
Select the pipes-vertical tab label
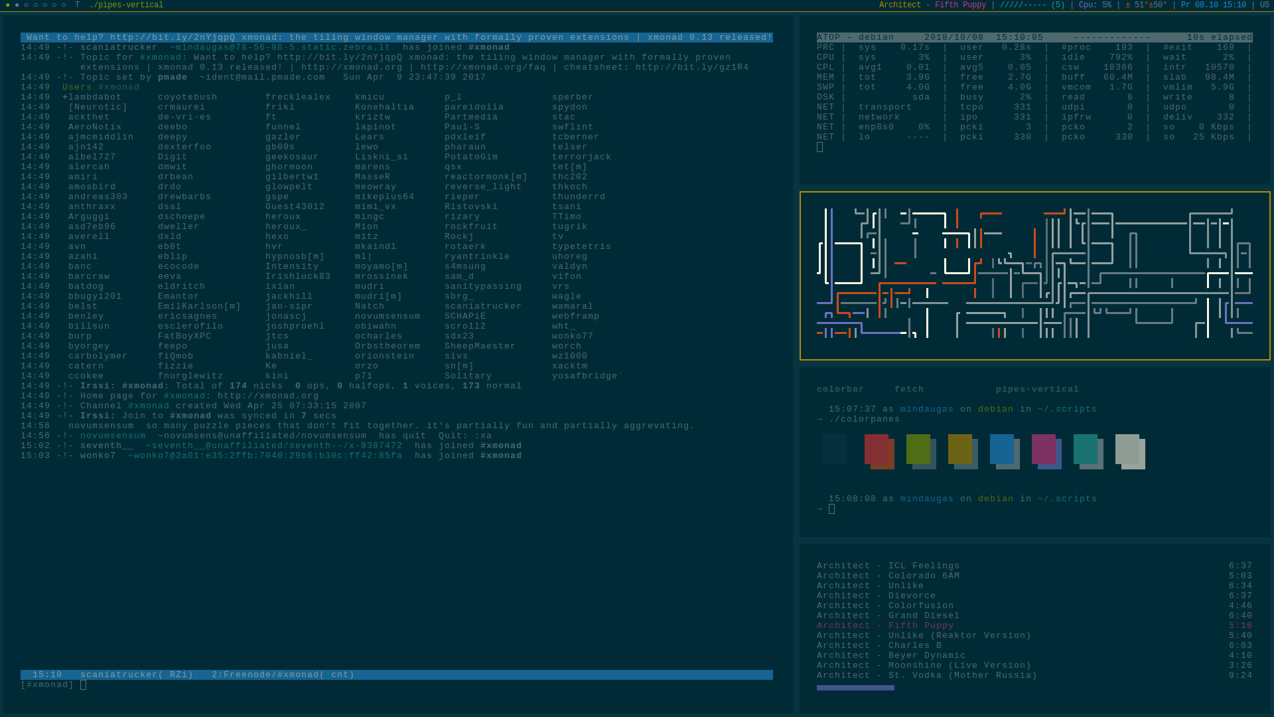[x=1036, y=390]
